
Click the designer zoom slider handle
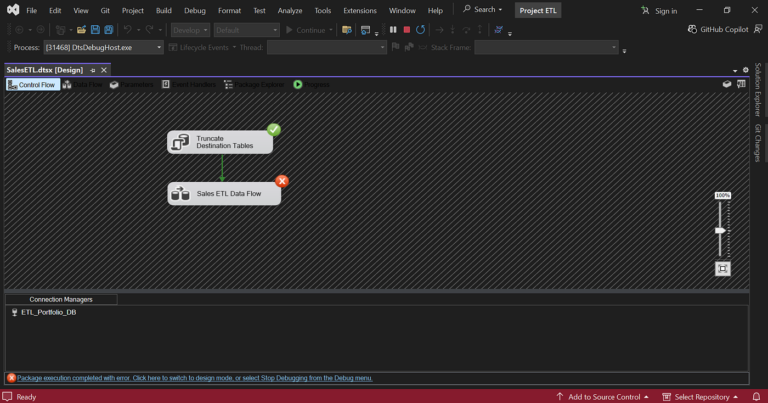click(721, 231)
